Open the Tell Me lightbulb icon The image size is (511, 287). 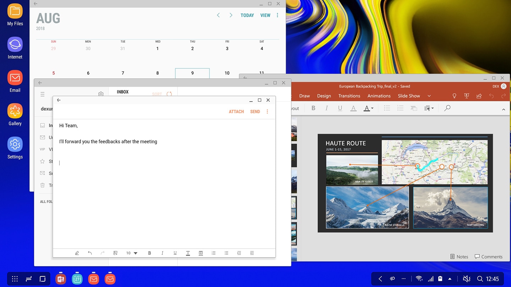(x=454, y=96)
